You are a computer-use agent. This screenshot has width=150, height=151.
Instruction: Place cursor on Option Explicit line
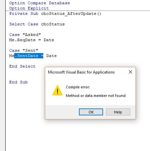29,8
